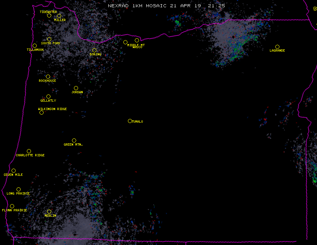Select the Miller station marker

pos(59,16)
